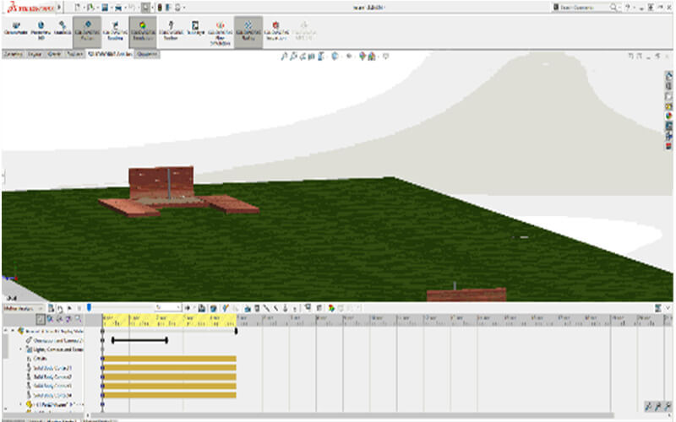
Task: Click the Calculate icon in the Motion Study toolbar
Action: (50, 308)
